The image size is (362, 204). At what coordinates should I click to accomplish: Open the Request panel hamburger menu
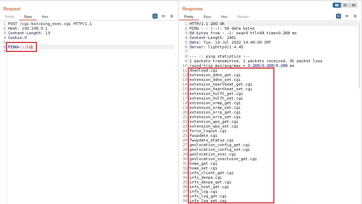point(172,16)
